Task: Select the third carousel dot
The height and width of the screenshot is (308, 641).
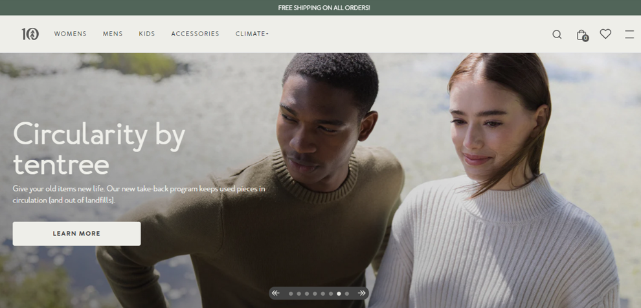Action: click(x=307, y=294)
